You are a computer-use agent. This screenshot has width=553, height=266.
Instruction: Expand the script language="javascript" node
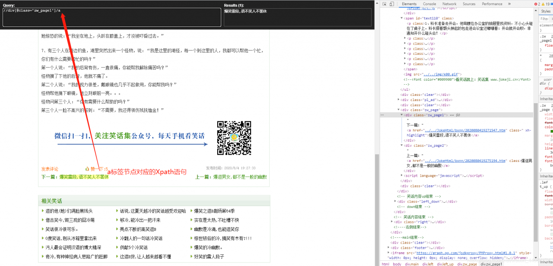tap(402, 176)
